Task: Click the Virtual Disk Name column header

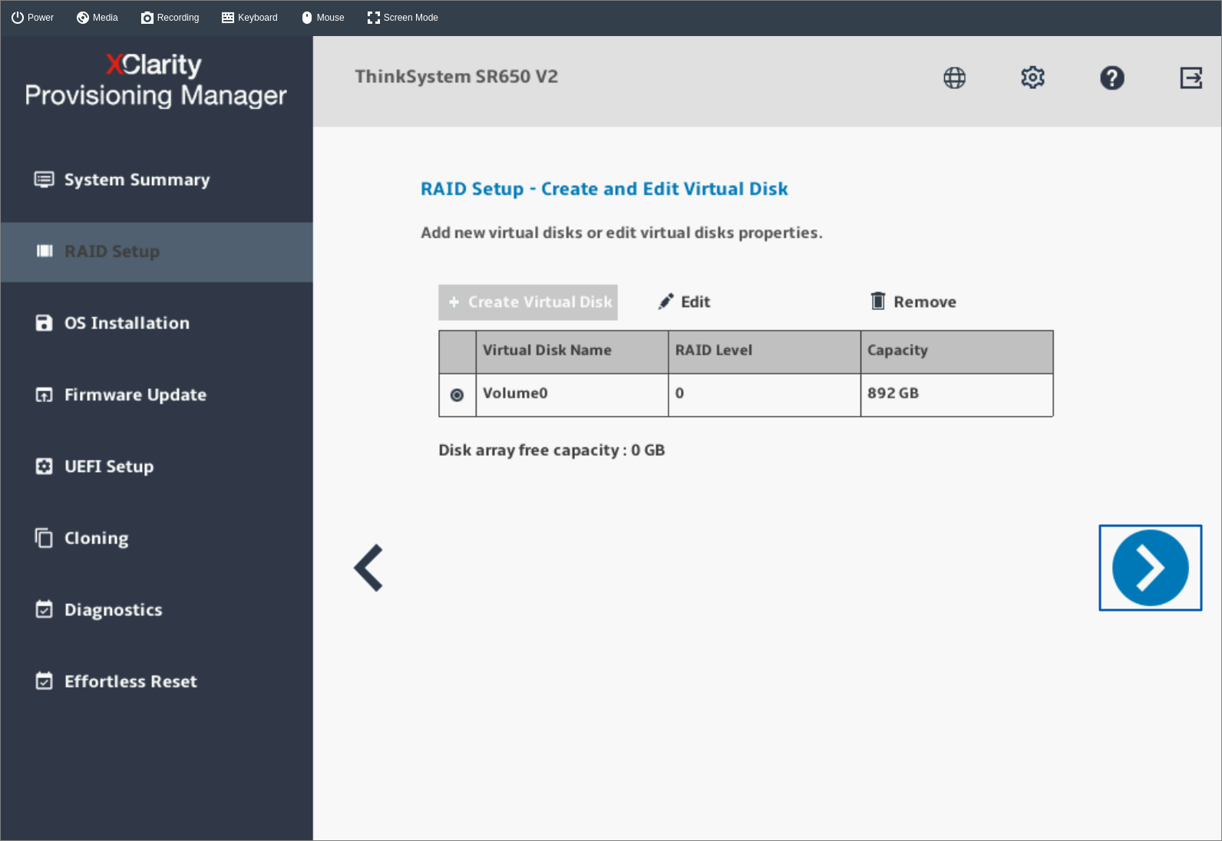Action: tap(572, 352)
